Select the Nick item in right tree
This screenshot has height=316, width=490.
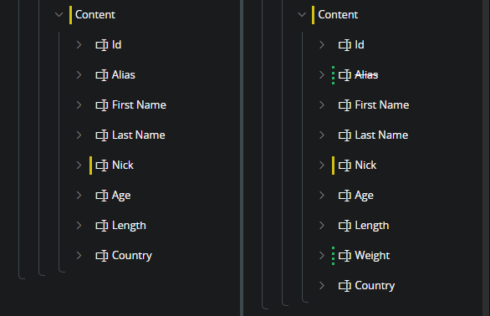[x=365, y=166]
